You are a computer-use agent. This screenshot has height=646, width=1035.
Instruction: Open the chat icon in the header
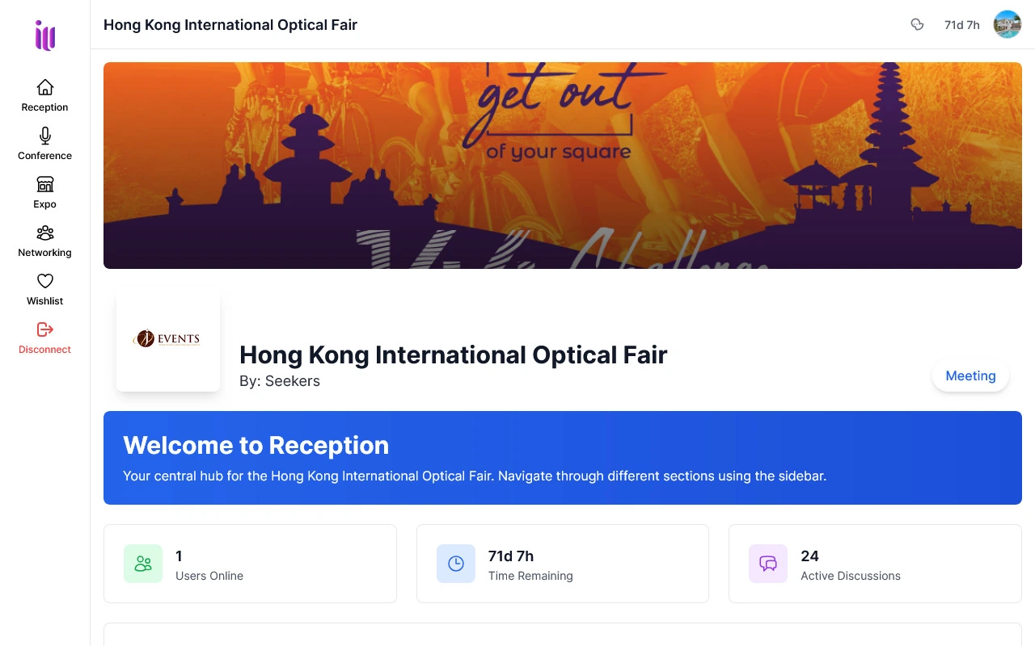[x=918, y=25]
